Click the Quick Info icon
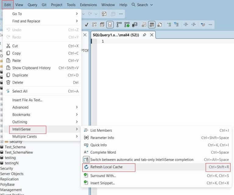234x195 pixels. [86, 145]
